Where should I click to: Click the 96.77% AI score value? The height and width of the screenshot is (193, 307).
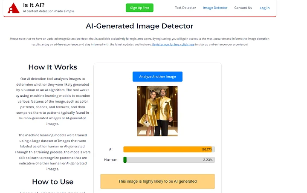click(x=207, y=150)
